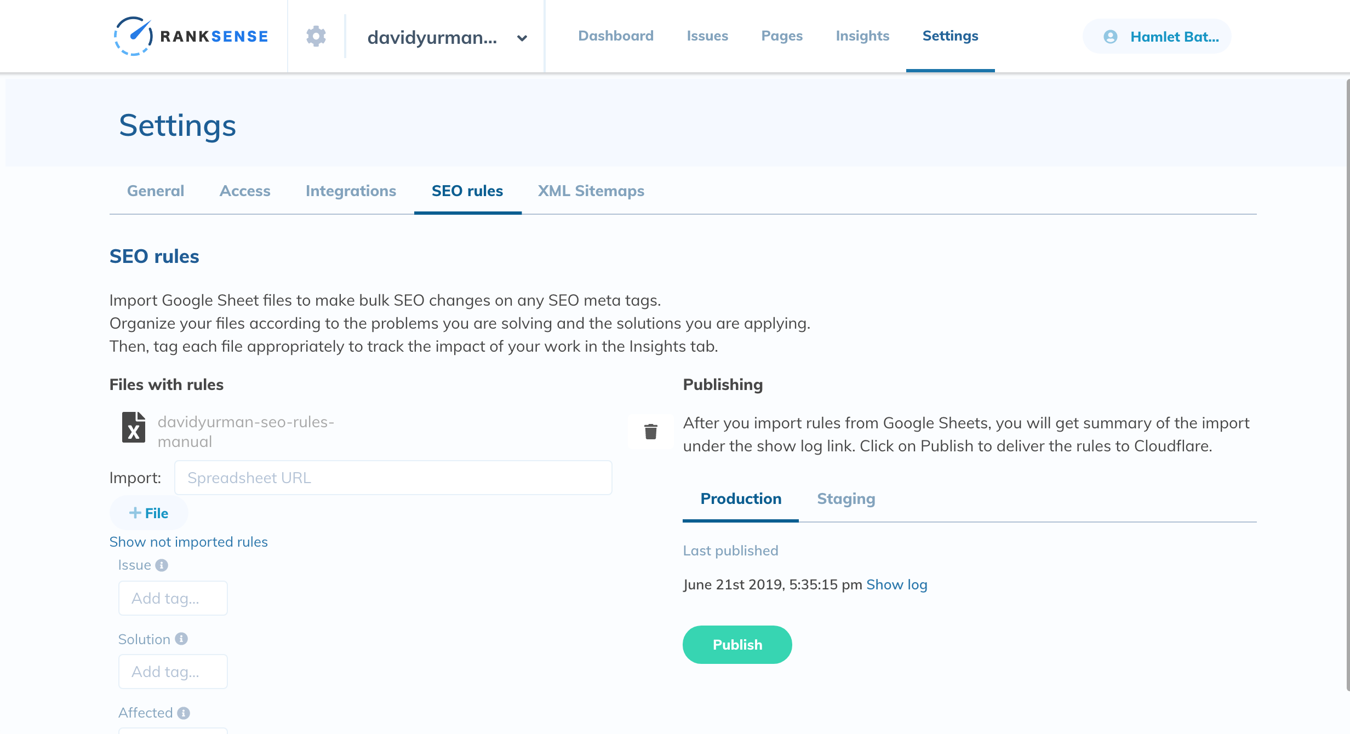Click the user avatar icon
This screenshot has width=1350, height=734.
(1111, 37)
